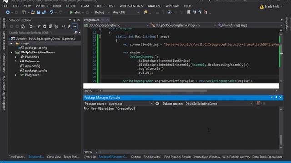Open the Debug configuration dropdown

coord(102,12)
